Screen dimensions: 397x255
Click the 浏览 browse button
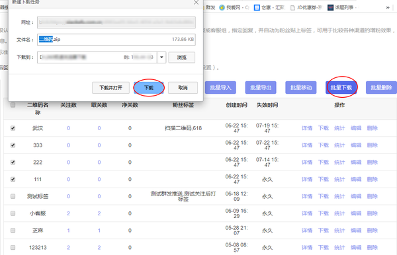pos(182,57)
